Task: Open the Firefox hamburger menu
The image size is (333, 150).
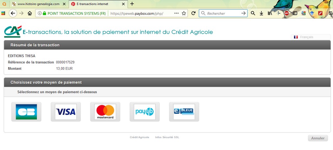Action: tap(330, 13)
